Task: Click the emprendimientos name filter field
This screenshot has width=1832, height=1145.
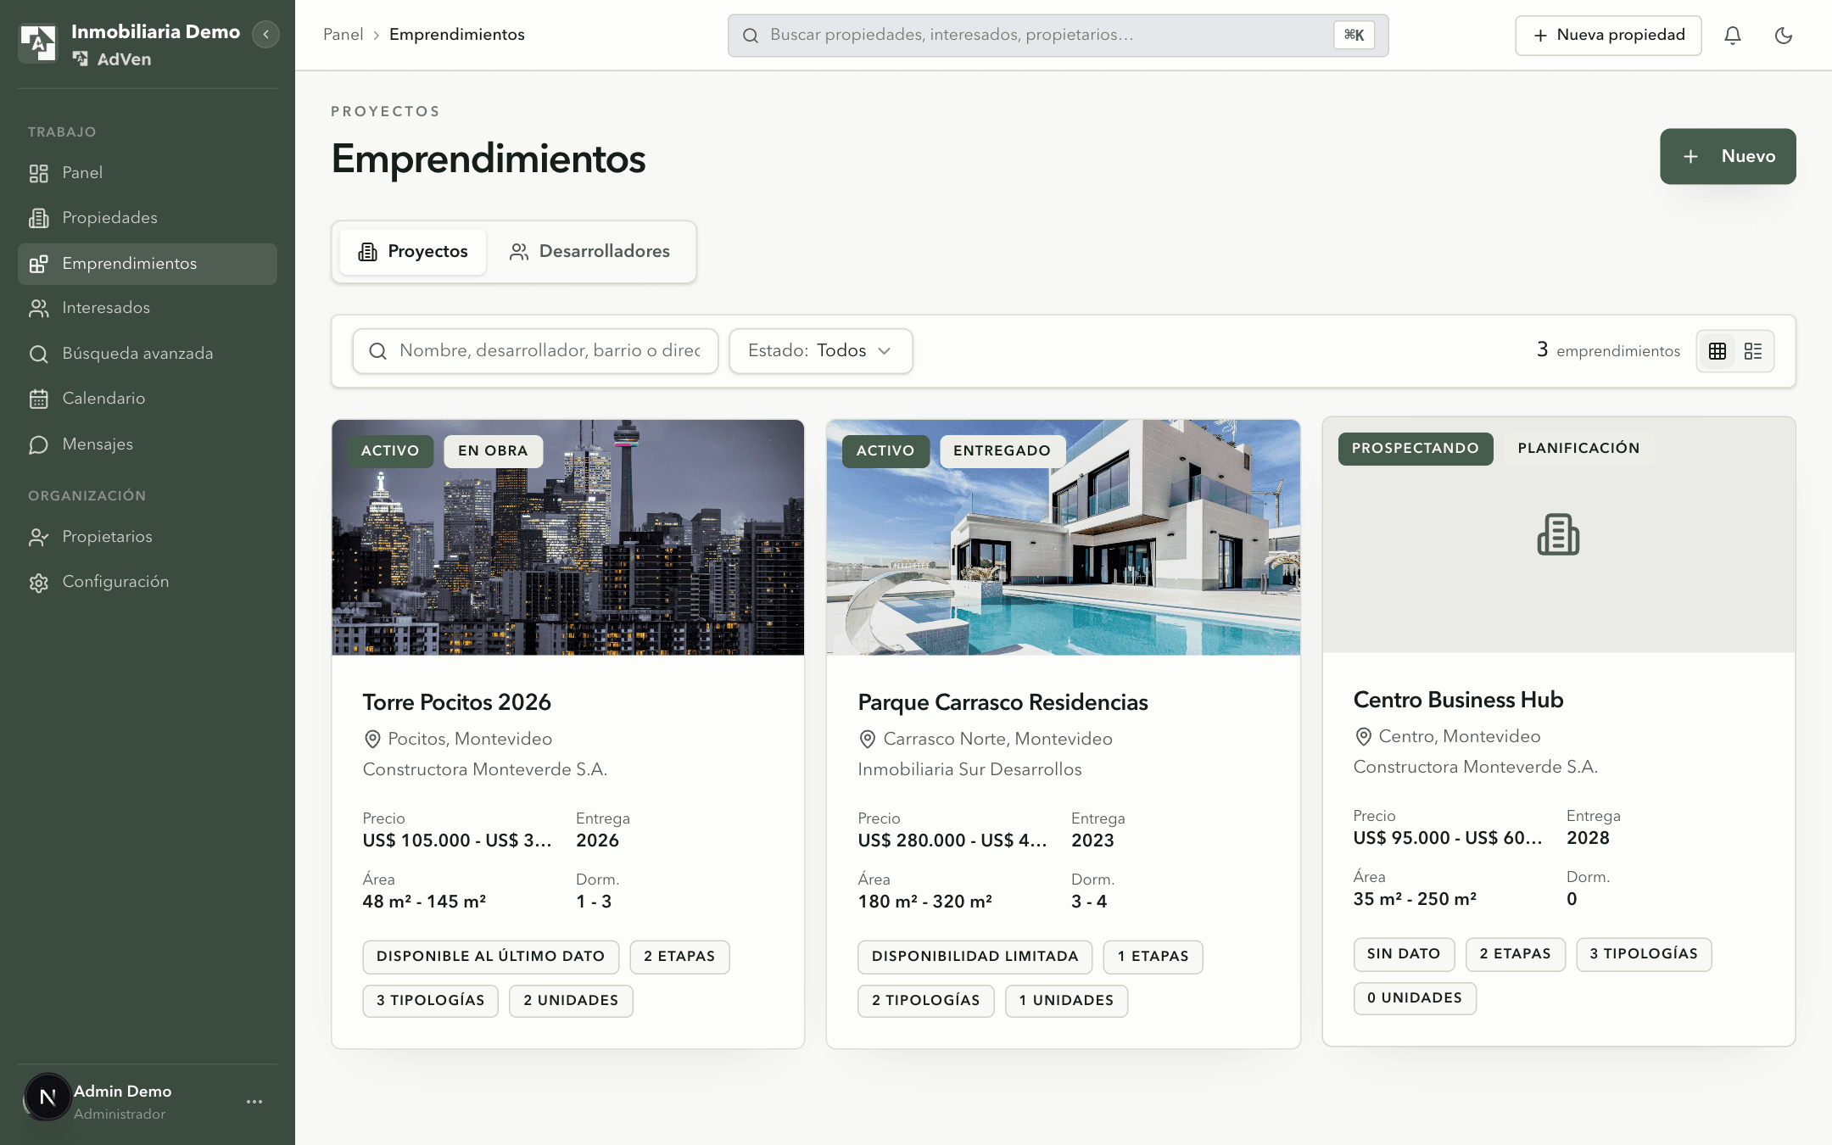Action: 535,351
